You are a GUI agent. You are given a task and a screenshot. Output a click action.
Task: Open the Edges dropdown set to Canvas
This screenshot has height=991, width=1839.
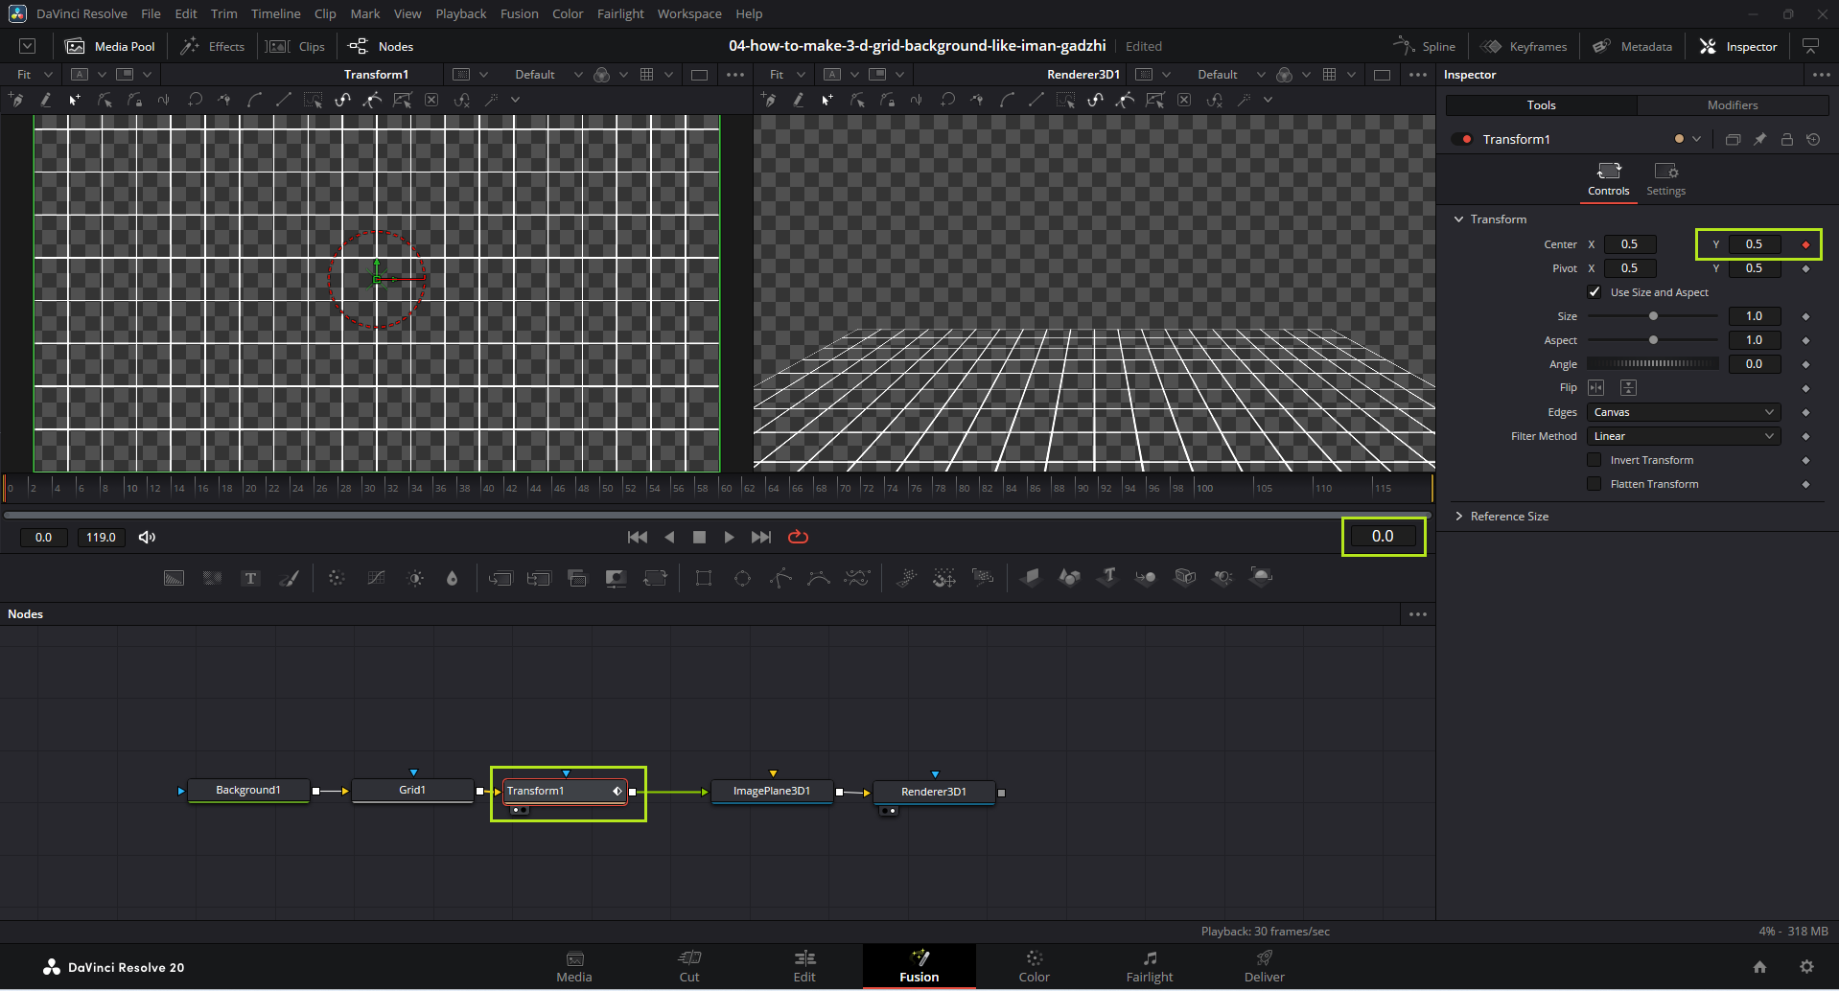click(1683, 412)
